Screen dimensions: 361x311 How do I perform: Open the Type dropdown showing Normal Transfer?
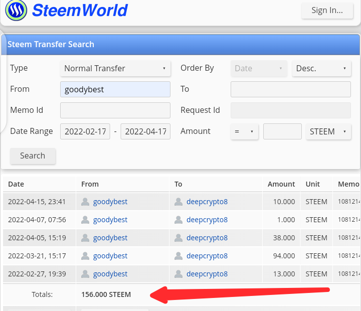(x=115, y=68)
